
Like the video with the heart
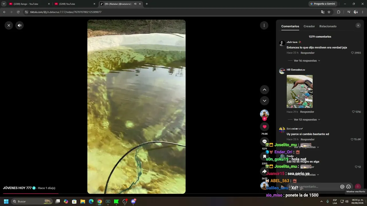click(264, 127)
